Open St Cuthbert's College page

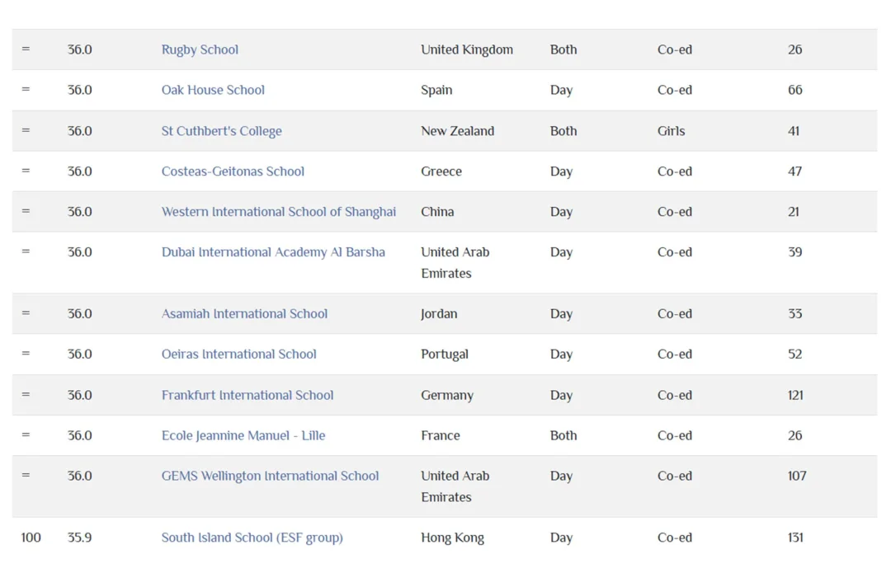221,131
